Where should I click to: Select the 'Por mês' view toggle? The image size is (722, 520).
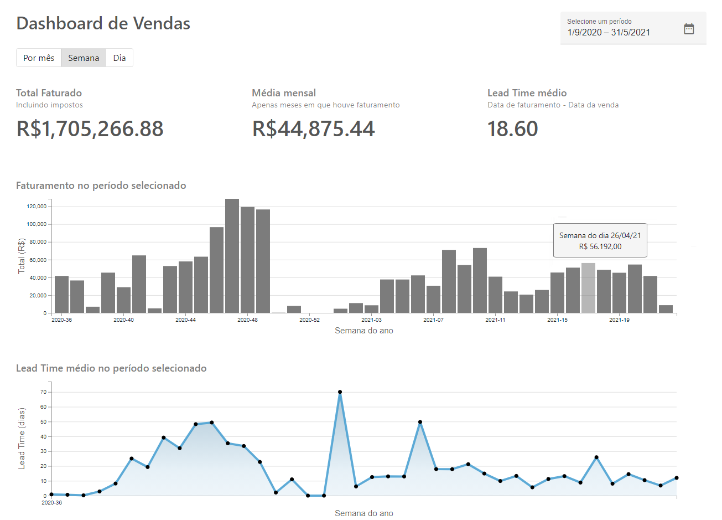(39, 58)
